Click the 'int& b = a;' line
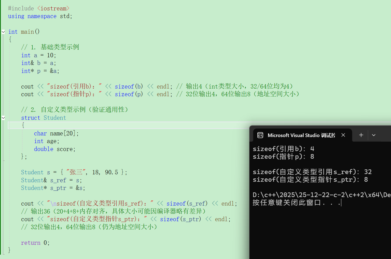Image resolution: width=391 pixels, height=259 pixels. coord(39,63)
